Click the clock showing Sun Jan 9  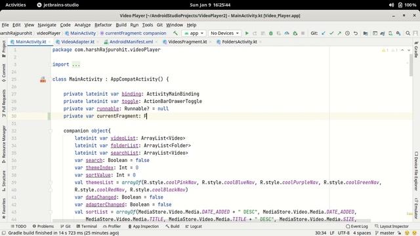click(210, 5)
